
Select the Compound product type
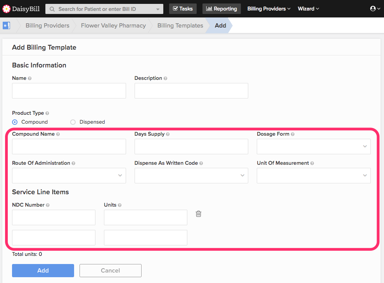tap(14, 122)
